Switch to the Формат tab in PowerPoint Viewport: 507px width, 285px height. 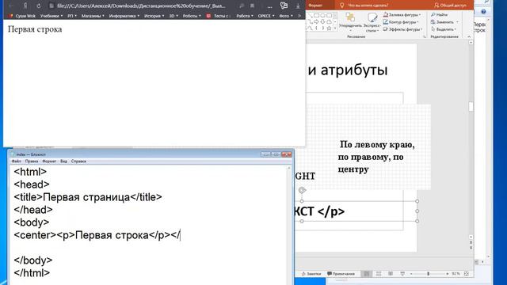click(x=315, y=6)
